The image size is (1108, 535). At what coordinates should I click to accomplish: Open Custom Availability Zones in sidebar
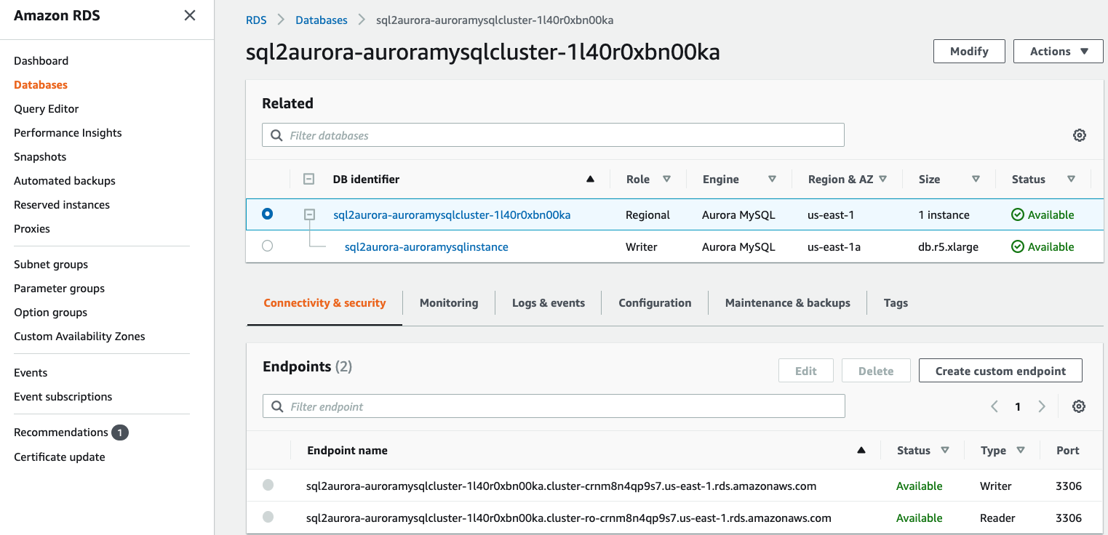79,337
